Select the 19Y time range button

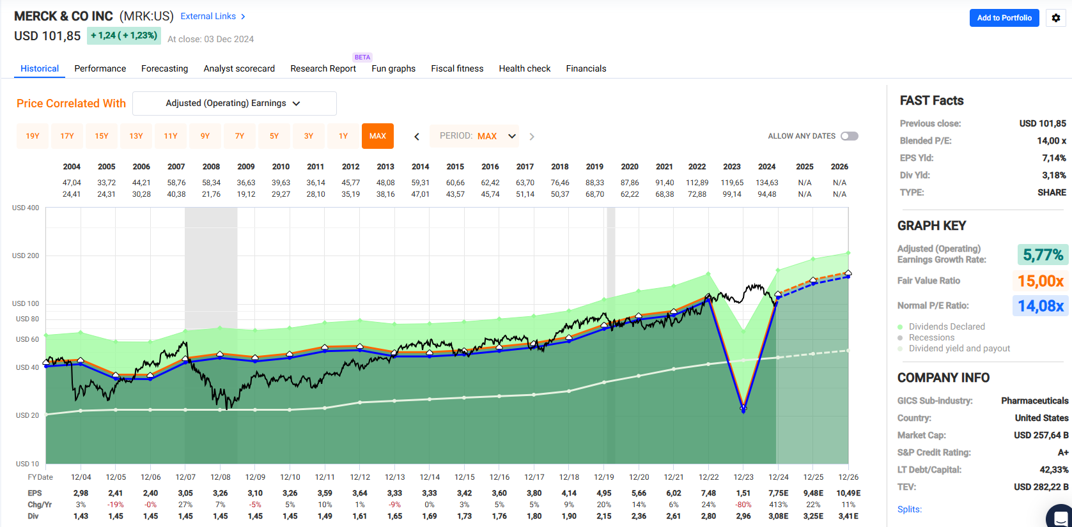(33, 136)
